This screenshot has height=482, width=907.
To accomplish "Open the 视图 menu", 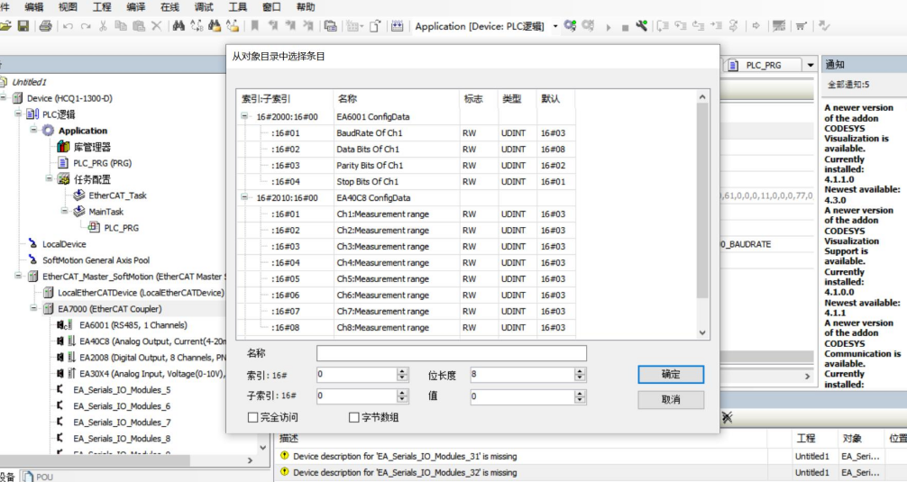I will tap(68, 7).
